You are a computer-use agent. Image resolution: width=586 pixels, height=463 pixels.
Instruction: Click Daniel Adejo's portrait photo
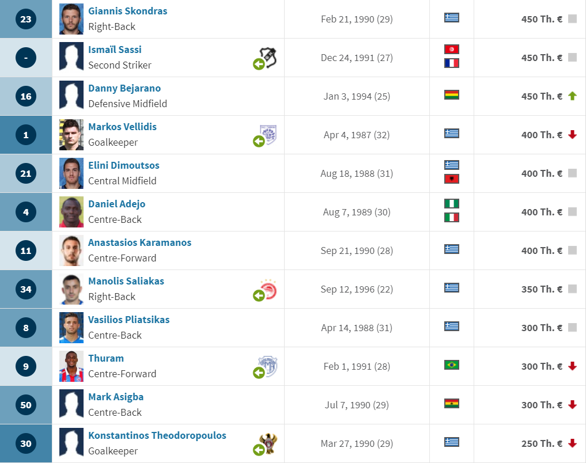(x=71, y=212)
